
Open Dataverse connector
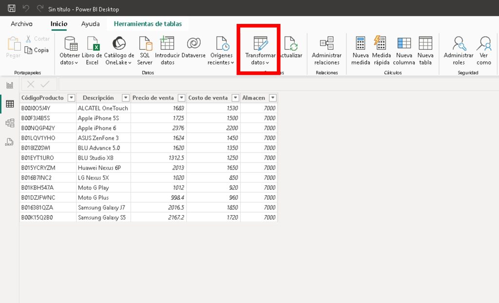pos(193,49)
